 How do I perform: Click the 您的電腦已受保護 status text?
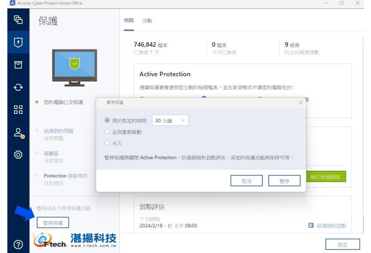coord(63,102)
